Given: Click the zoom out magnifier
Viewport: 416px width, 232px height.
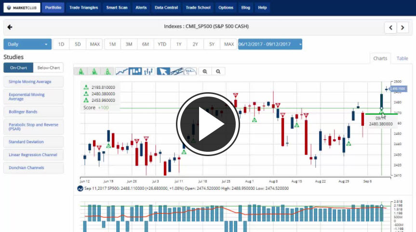Looking at the screenshot, I should 218,72.
